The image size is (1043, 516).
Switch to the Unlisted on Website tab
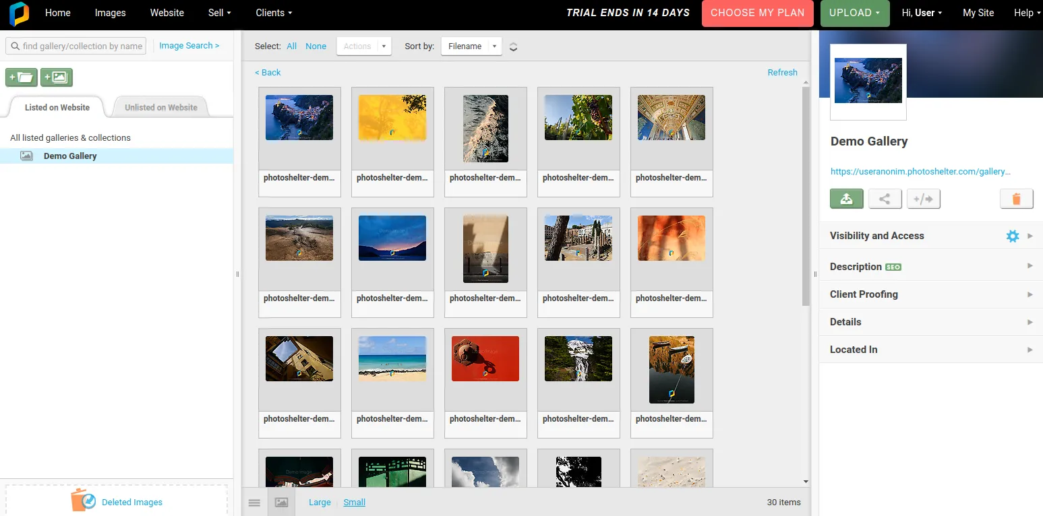(161, 108)
